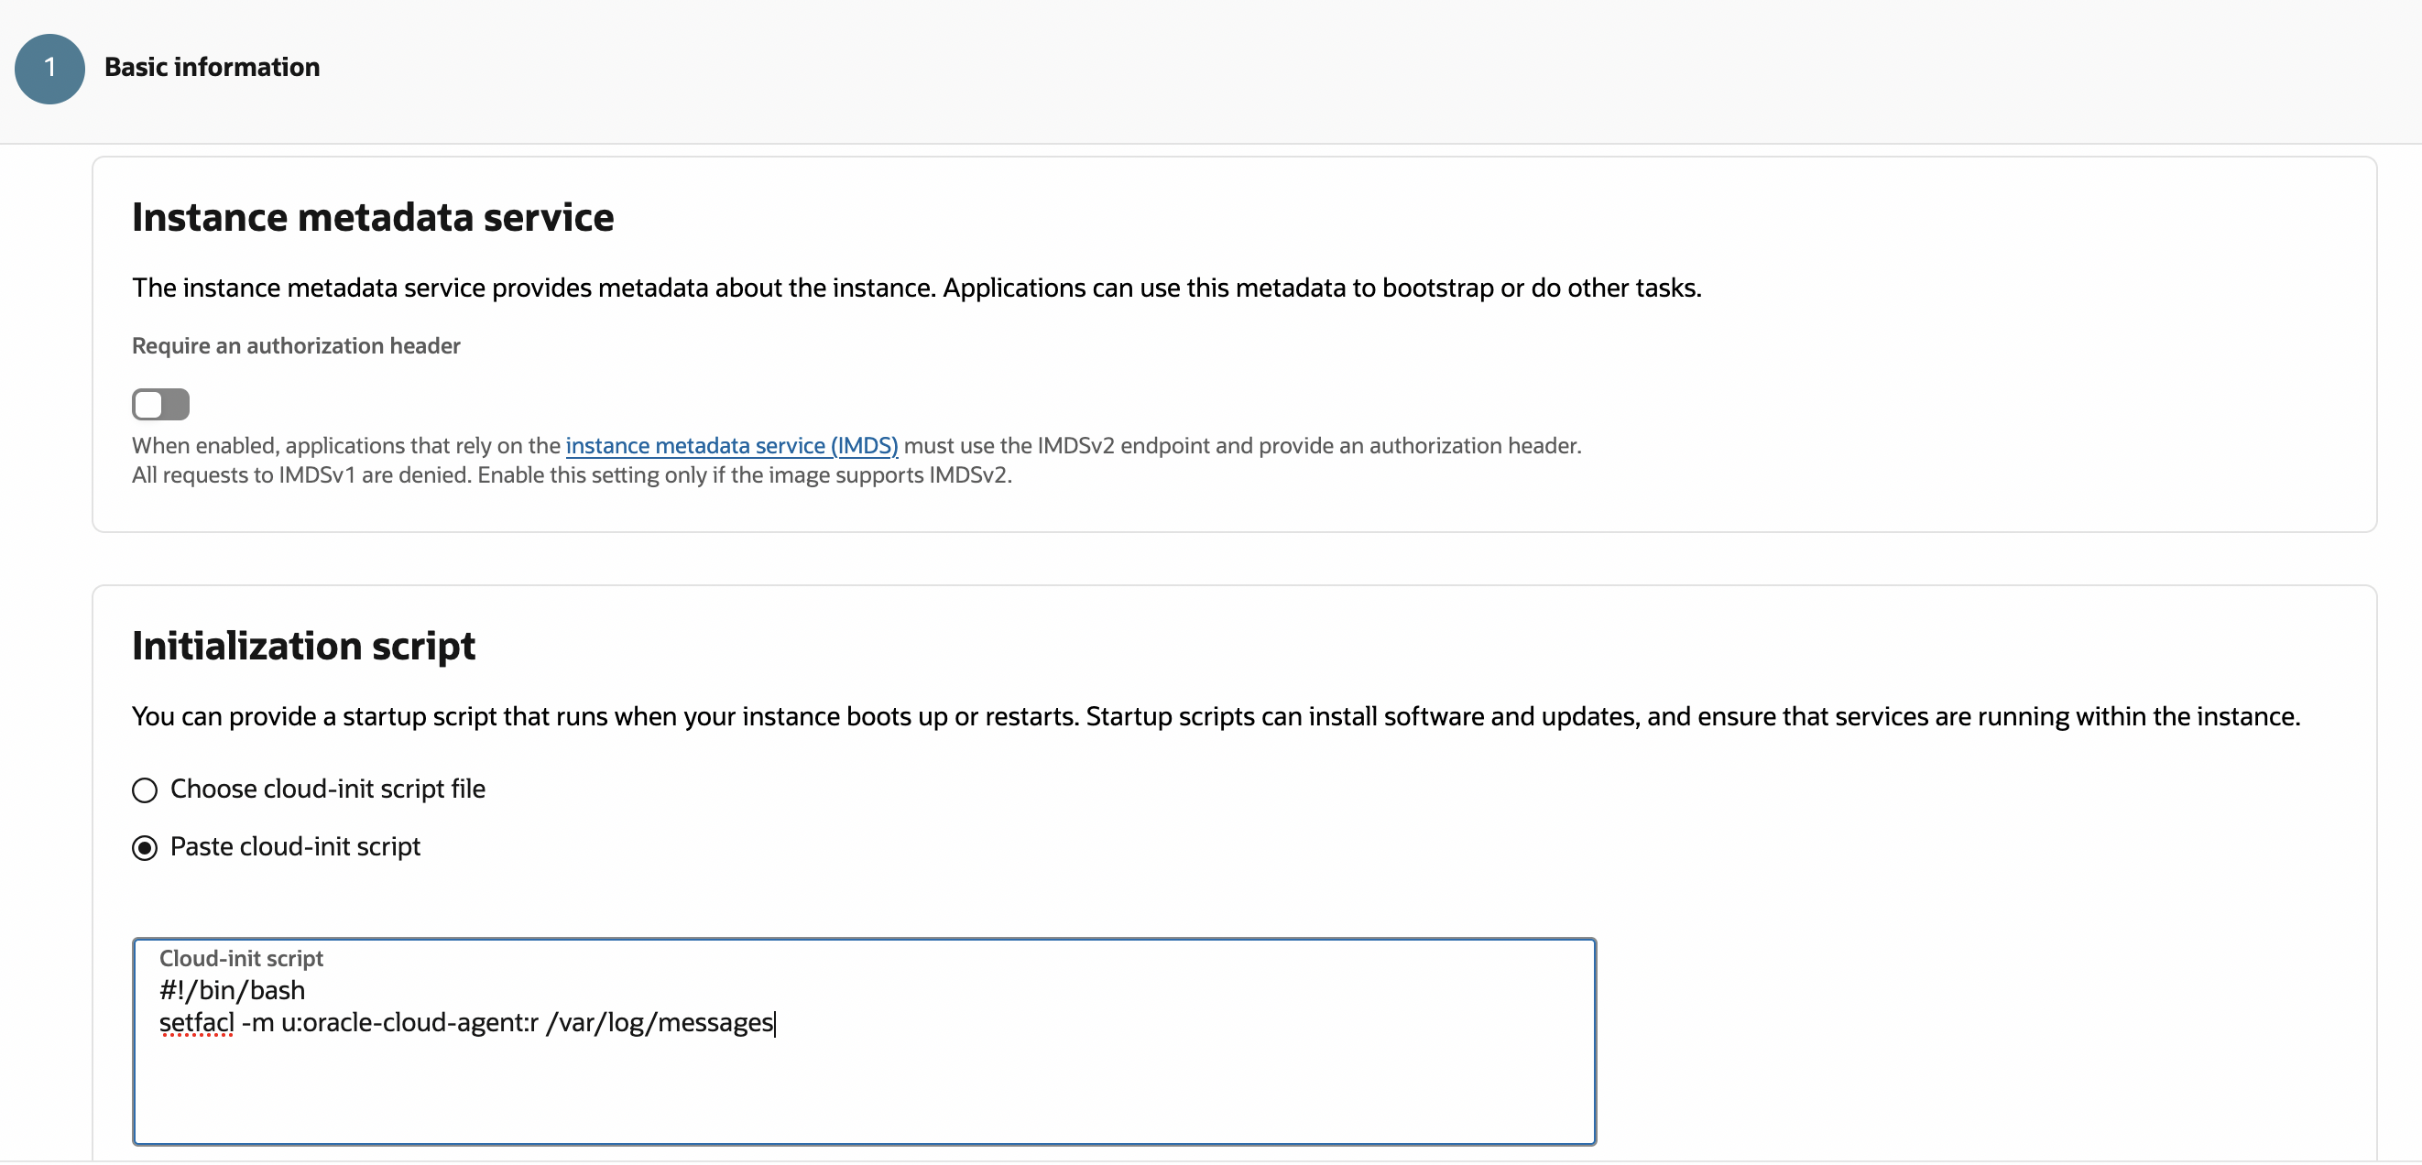
Task: Click the 'Paste cloud-init script' label text
Action: tap(295, 847)
